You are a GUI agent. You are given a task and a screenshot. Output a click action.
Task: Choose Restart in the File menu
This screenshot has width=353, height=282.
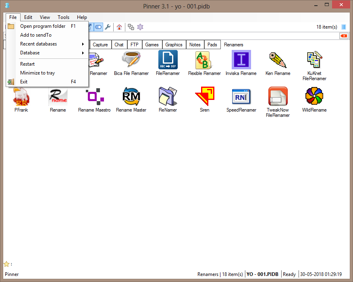pyautogui.click(x=47, y=64)
